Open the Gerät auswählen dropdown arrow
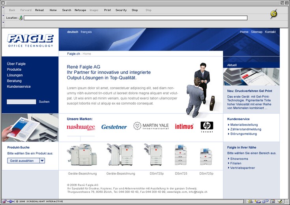Screen dimensions: 290x205 tap(42, 160)
